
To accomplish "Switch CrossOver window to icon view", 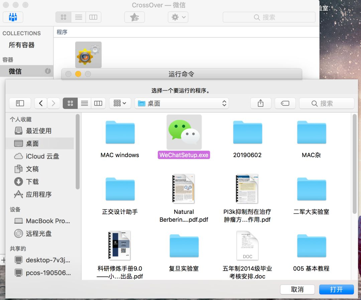I will pos(63,17).
